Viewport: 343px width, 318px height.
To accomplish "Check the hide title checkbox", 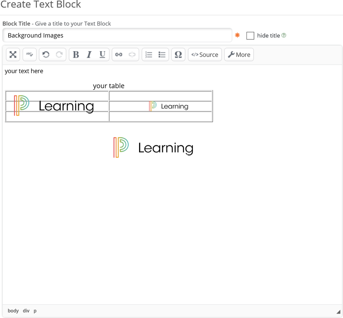I will [x=250, y=35].
